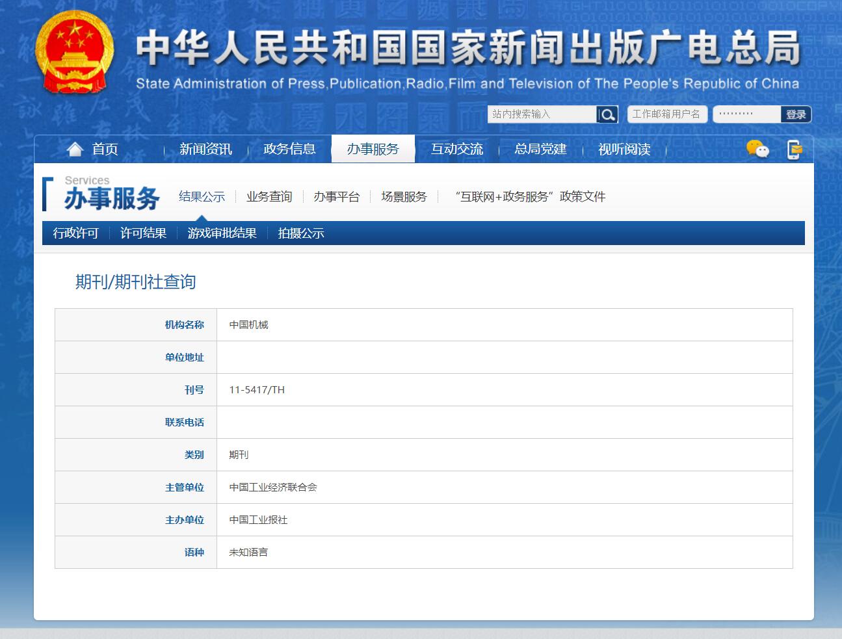
Task: Click 许可结果 in the blue bar
Action: (x=143, y=233)
